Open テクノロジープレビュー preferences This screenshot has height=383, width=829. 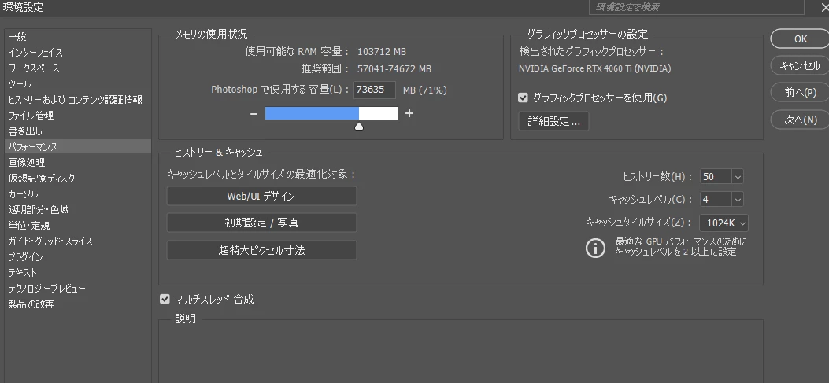78,289
